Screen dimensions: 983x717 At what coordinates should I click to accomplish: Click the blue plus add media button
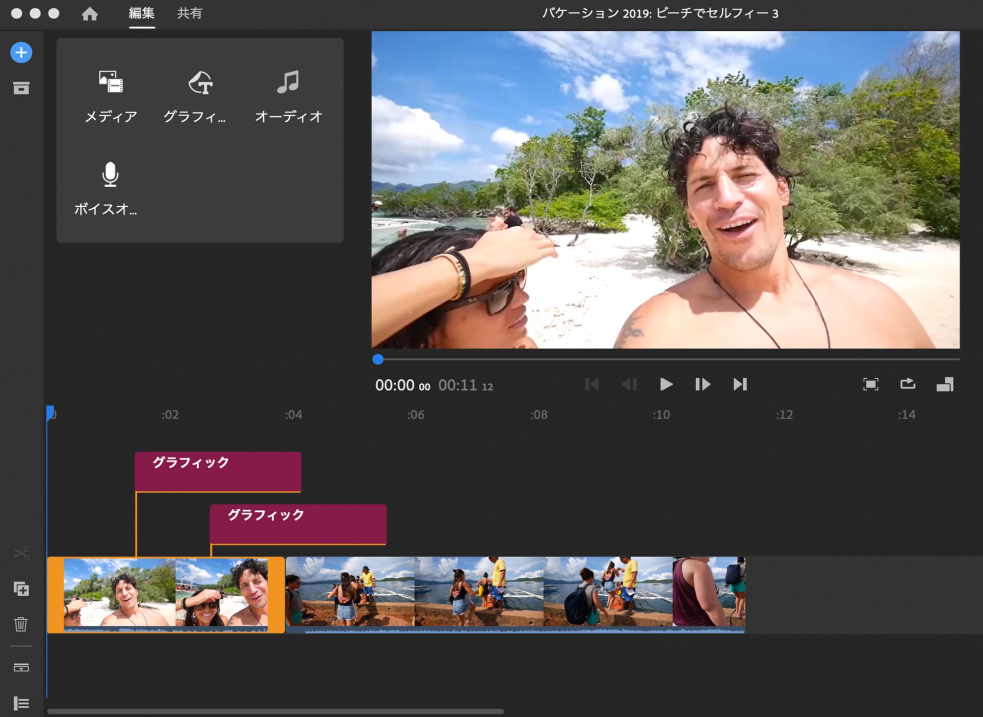coord(21,52)
